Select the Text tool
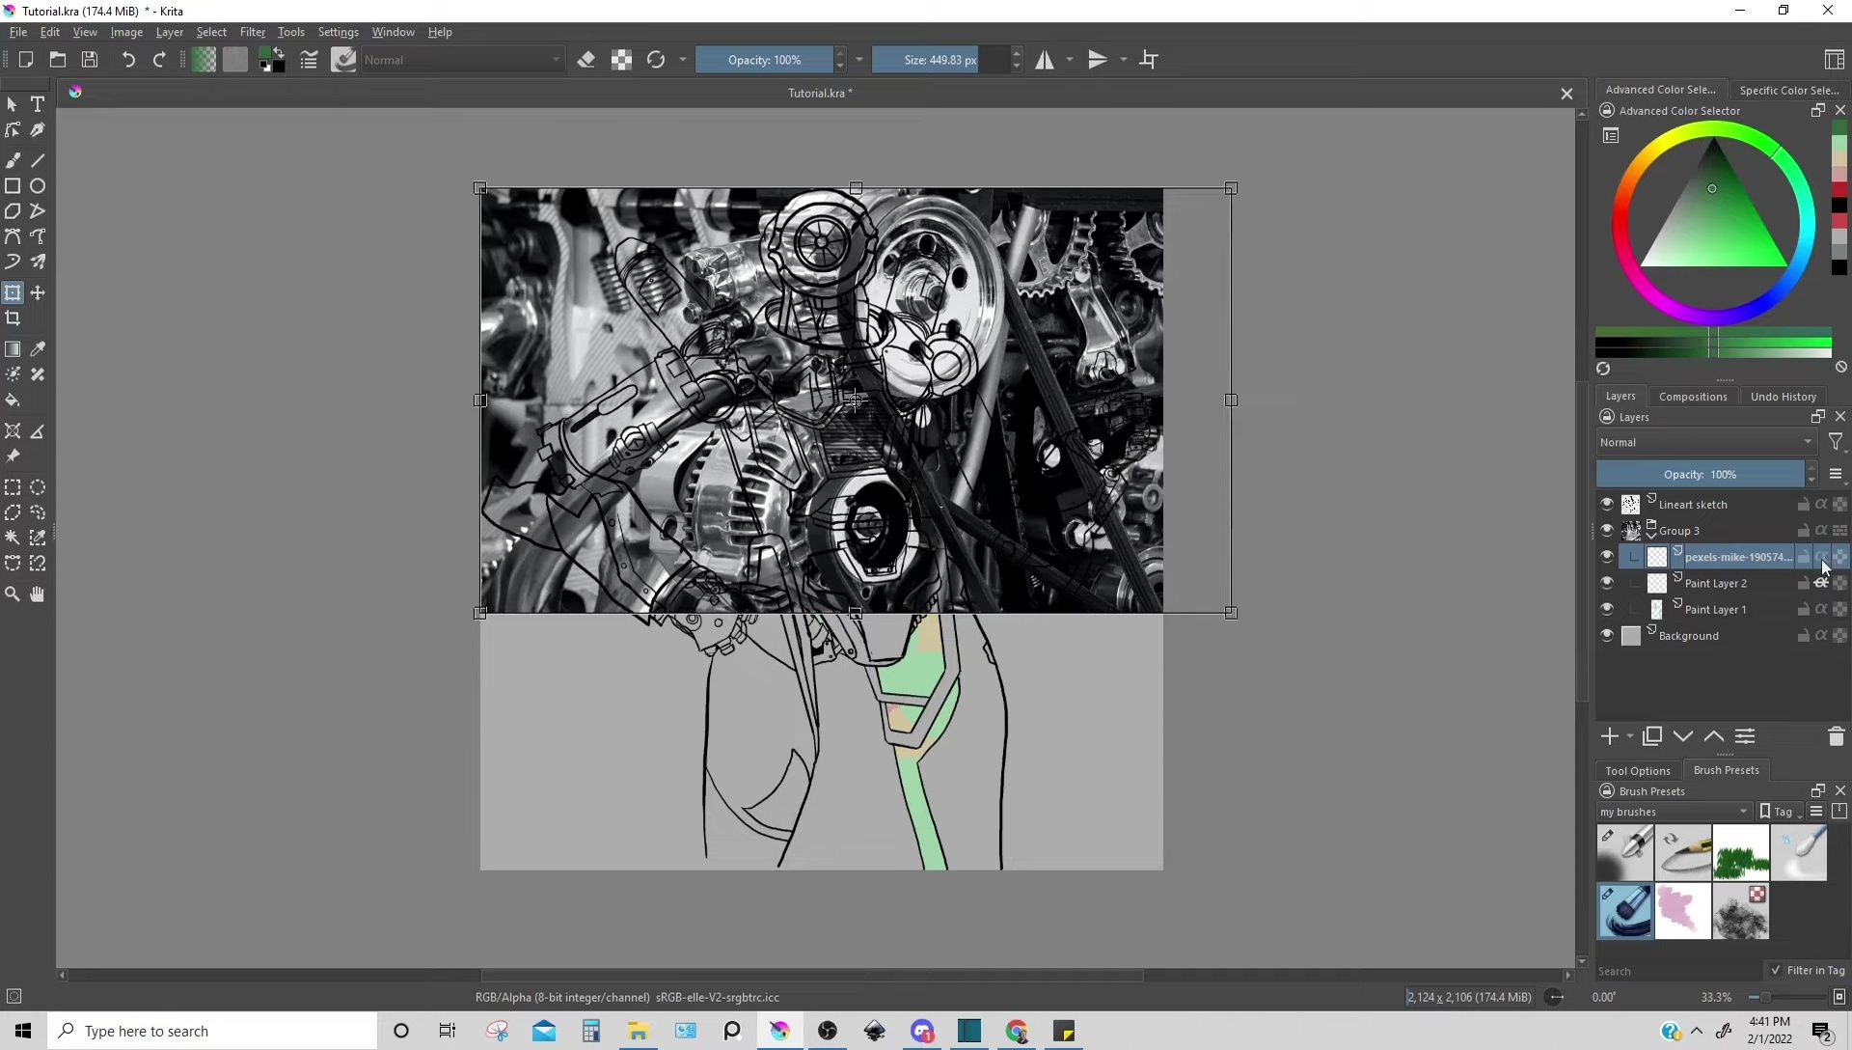The width and height of the screenshot is (1852, 1050). click(38, 104)
